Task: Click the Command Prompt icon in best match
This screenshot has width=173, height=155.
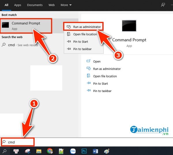Action: 5,25
